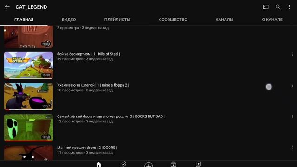Screen dimensions: 297x167
Task: Go back using the arrow beside CAT_LEGEND
Action: click(7, 7)
